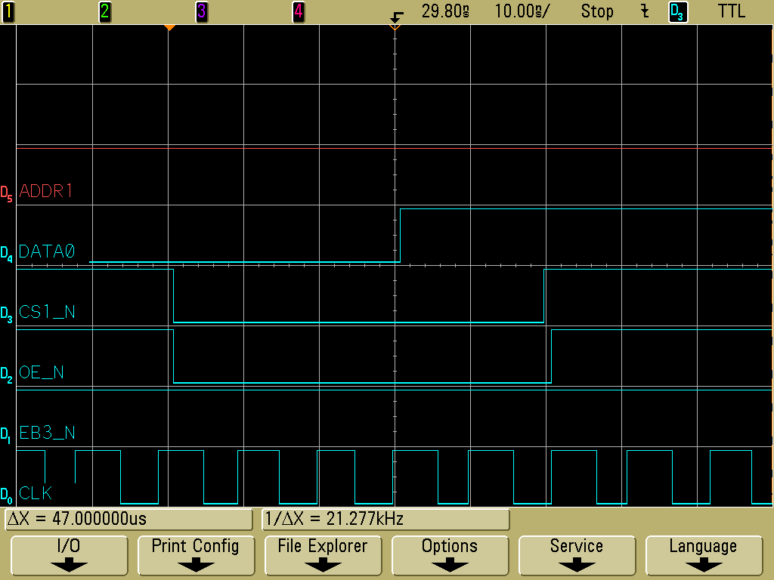Select the purple channel 3 indicator
Screen dimensions: 774x580
(201, 11)
